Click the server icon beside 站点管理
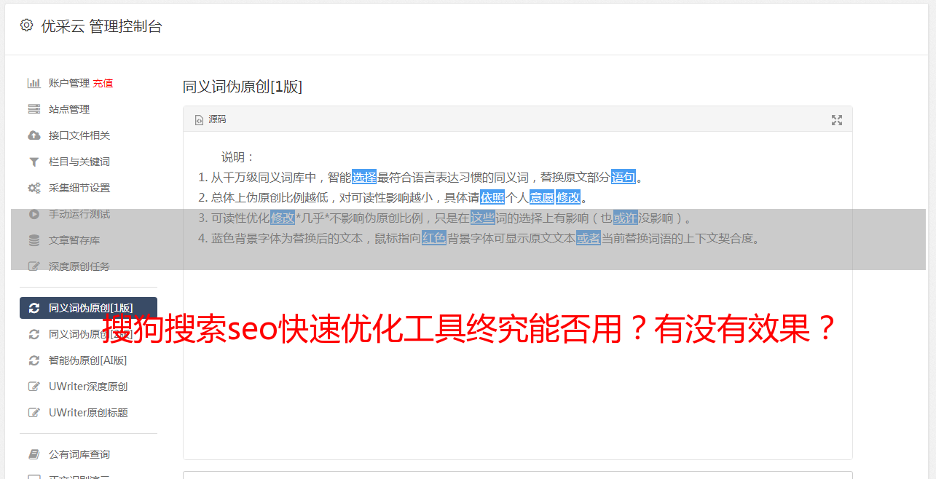Screen dimensions: 936x479 34,109
